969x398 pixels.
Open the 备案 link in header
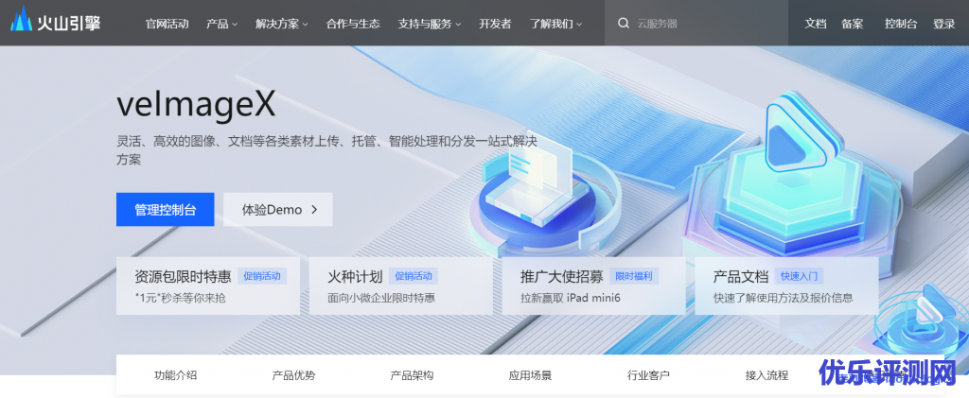click(x=852, y=24)
